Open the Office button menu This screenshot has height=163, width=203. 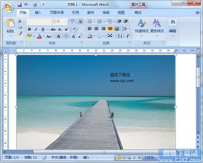(x=8, y=7)
